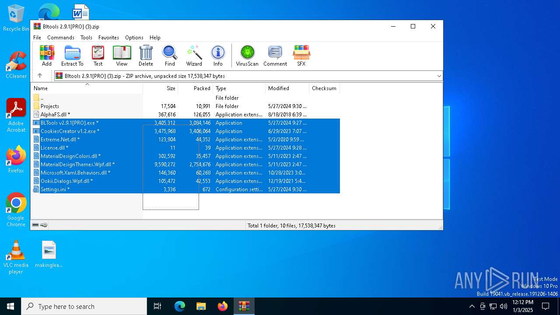Show hidden system tray icons

tap(472, 306)
